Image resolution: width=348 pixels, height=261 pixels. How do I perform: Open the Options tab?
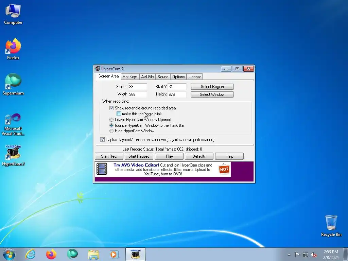point(178,77)
